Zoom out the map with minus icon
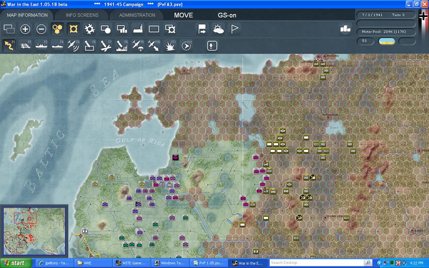This screenshot has width=429, height=268. click(x=41, y=29)
